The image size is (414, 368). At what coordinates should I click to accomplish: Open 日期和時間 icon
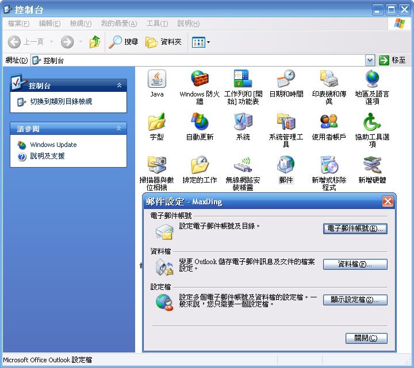tap(286, 79)
